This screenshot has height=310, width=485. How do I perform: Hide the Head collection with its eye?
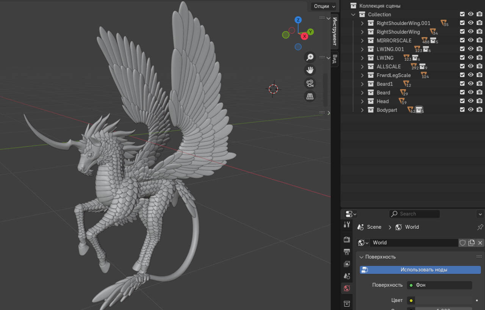pos(471,101)
